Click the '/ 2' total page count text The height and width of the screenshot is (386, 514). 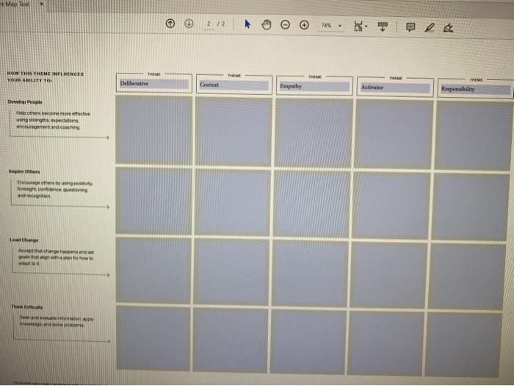tap(222, 24)
